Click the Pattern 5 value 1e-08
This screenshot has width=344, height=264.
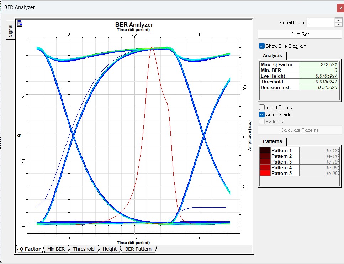[319, 173]
